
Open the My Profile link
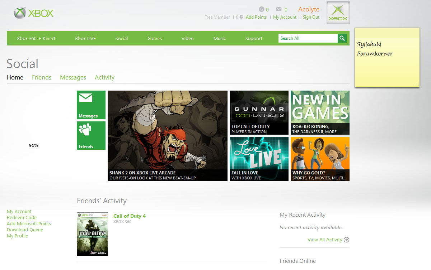pos(17,236)
